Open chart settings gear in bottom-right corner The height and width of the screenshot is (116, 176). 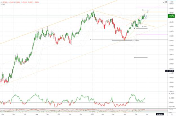tap(172, 115)
